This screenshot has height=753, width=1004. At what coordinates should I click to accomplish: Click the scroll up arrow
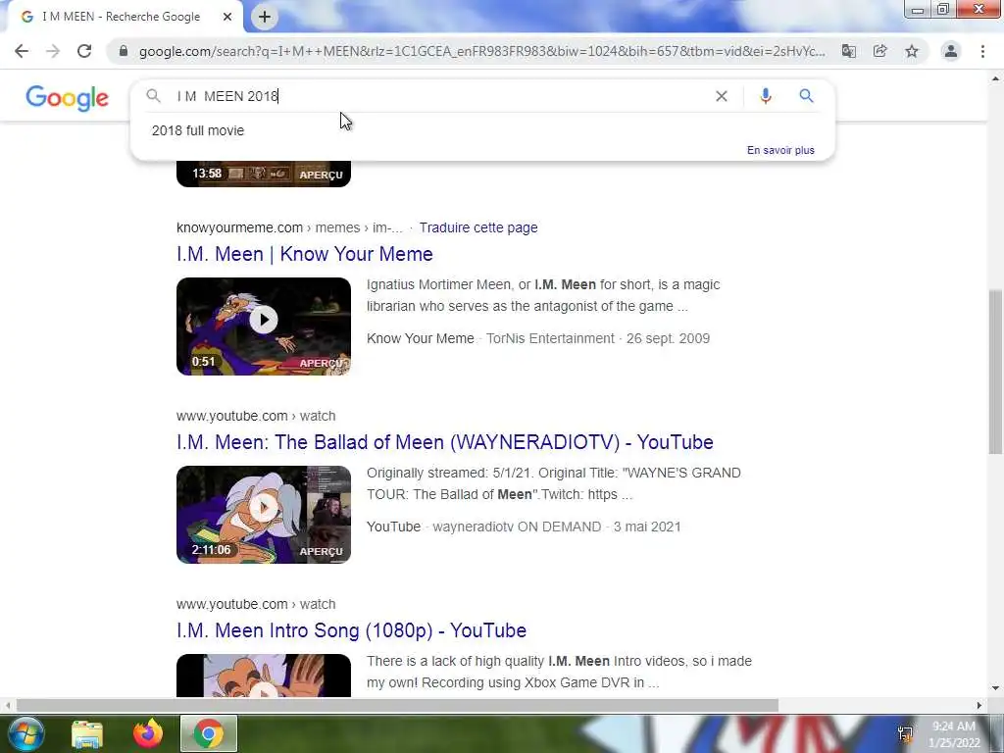(x=995, y=78)
